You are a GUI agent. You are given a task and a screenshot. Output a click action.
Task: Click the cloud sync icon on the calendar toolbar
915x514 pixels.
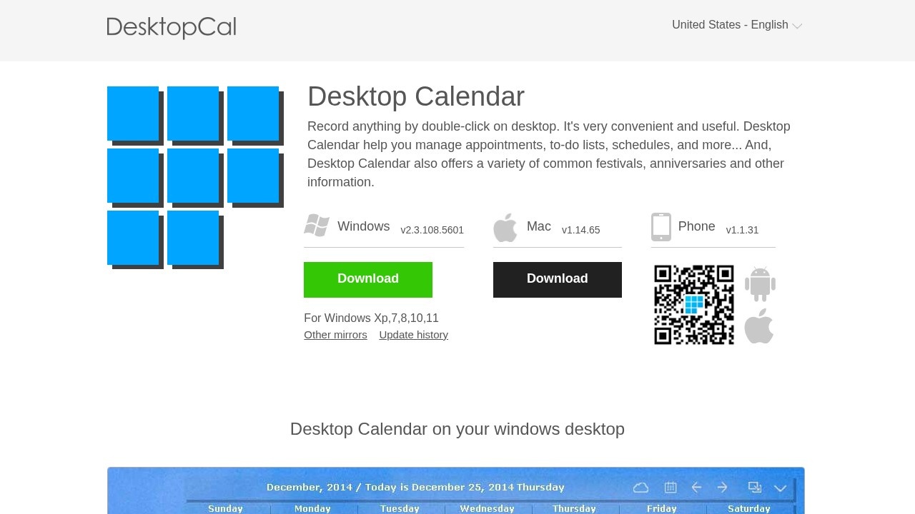tap(640, 487)
